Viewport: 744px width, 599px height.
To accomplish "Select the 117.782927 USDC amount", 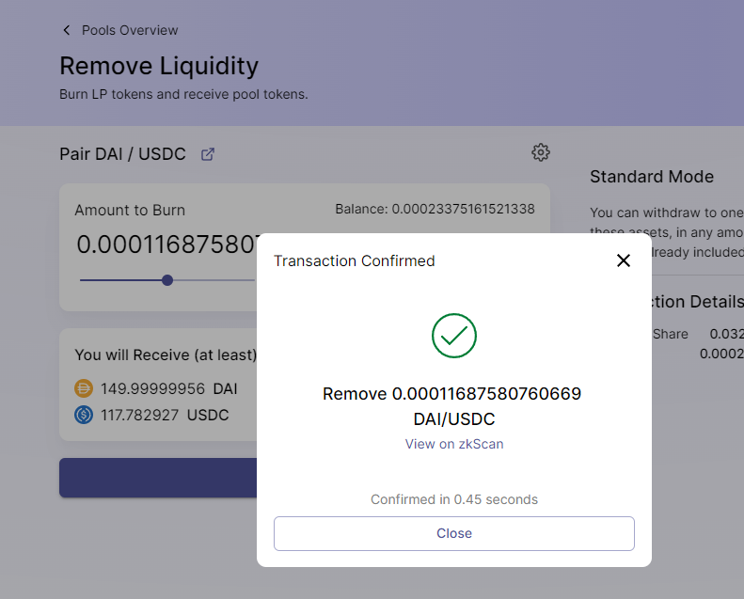I will (x=165, y=416).
